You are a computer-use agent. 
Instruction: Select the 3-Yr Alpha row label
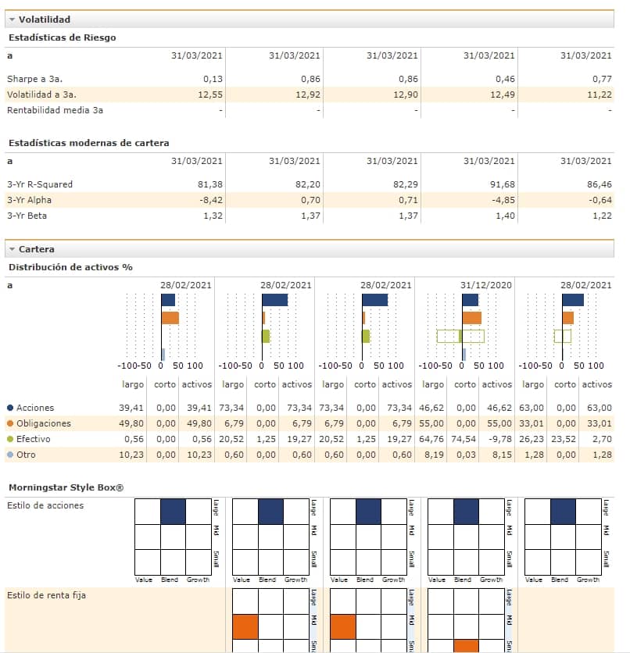(28, 200)
